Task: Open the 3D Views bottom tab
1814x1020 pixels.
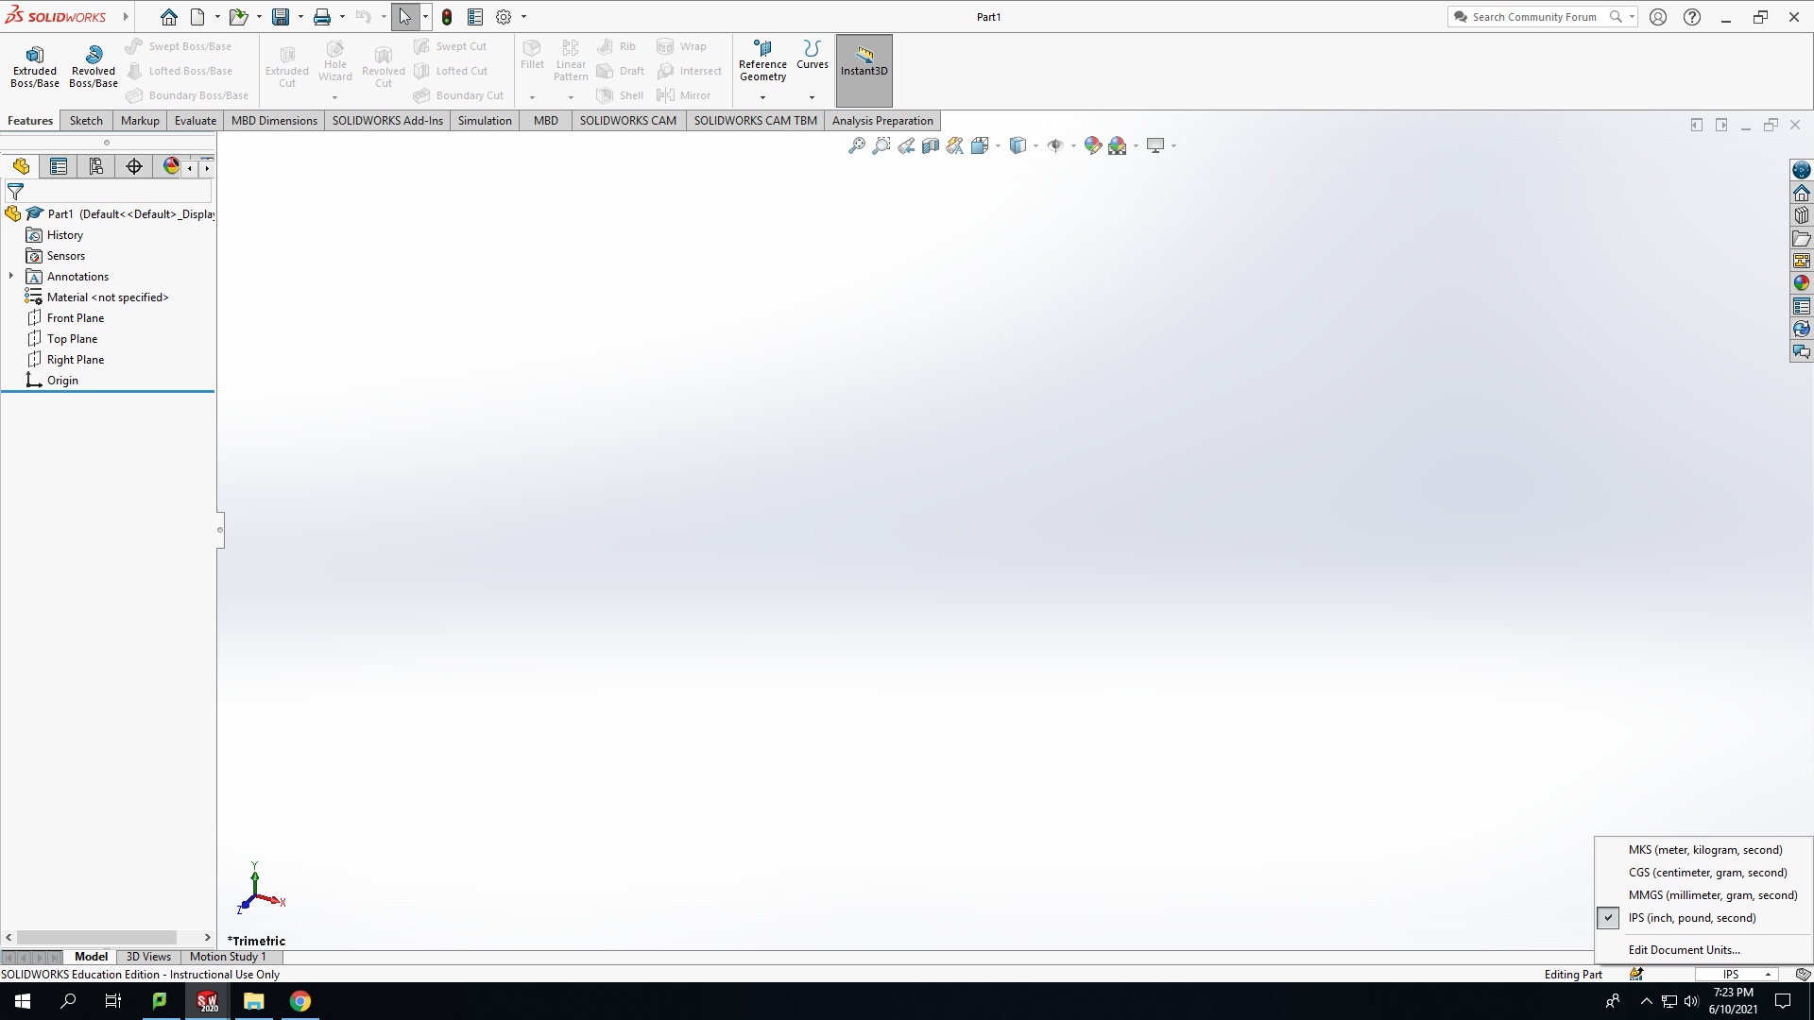Action: (148, 957)
